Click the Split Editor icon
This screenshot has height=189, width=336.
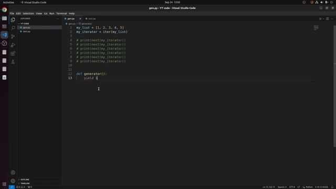click(x=328, y=19)
